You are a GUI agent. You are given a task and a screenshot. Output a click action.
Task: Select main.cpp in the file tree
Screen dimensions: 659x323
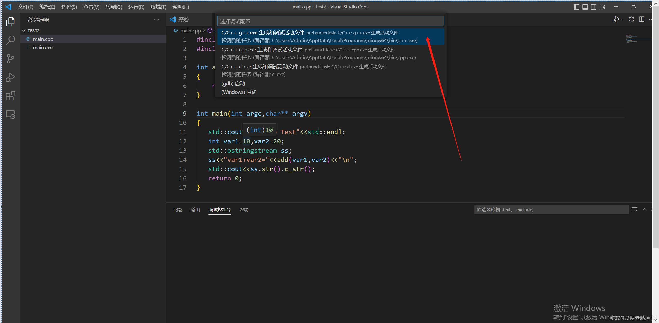[x=93, y=39]
